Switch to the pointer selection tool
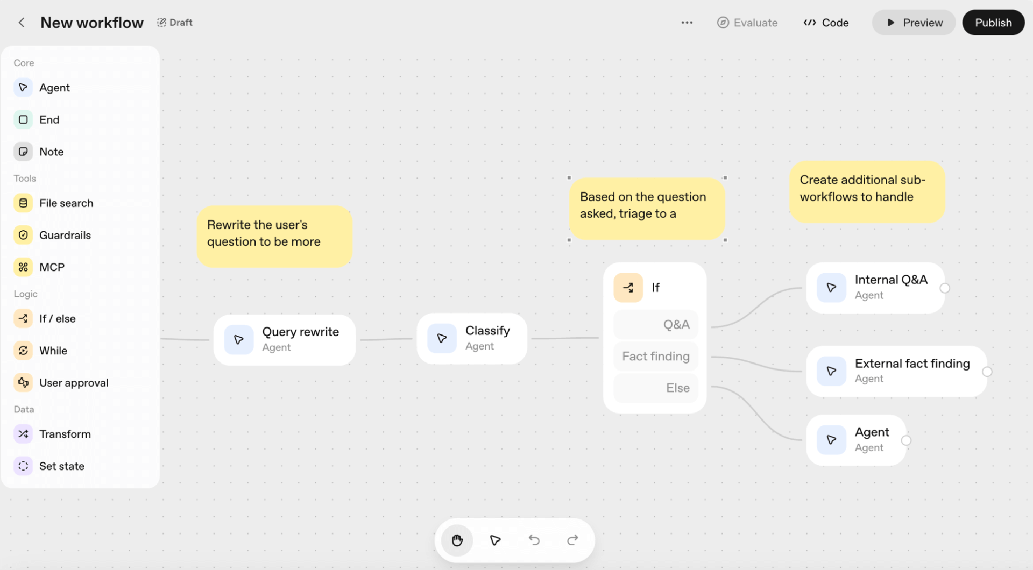 click(x=495, y=540)
